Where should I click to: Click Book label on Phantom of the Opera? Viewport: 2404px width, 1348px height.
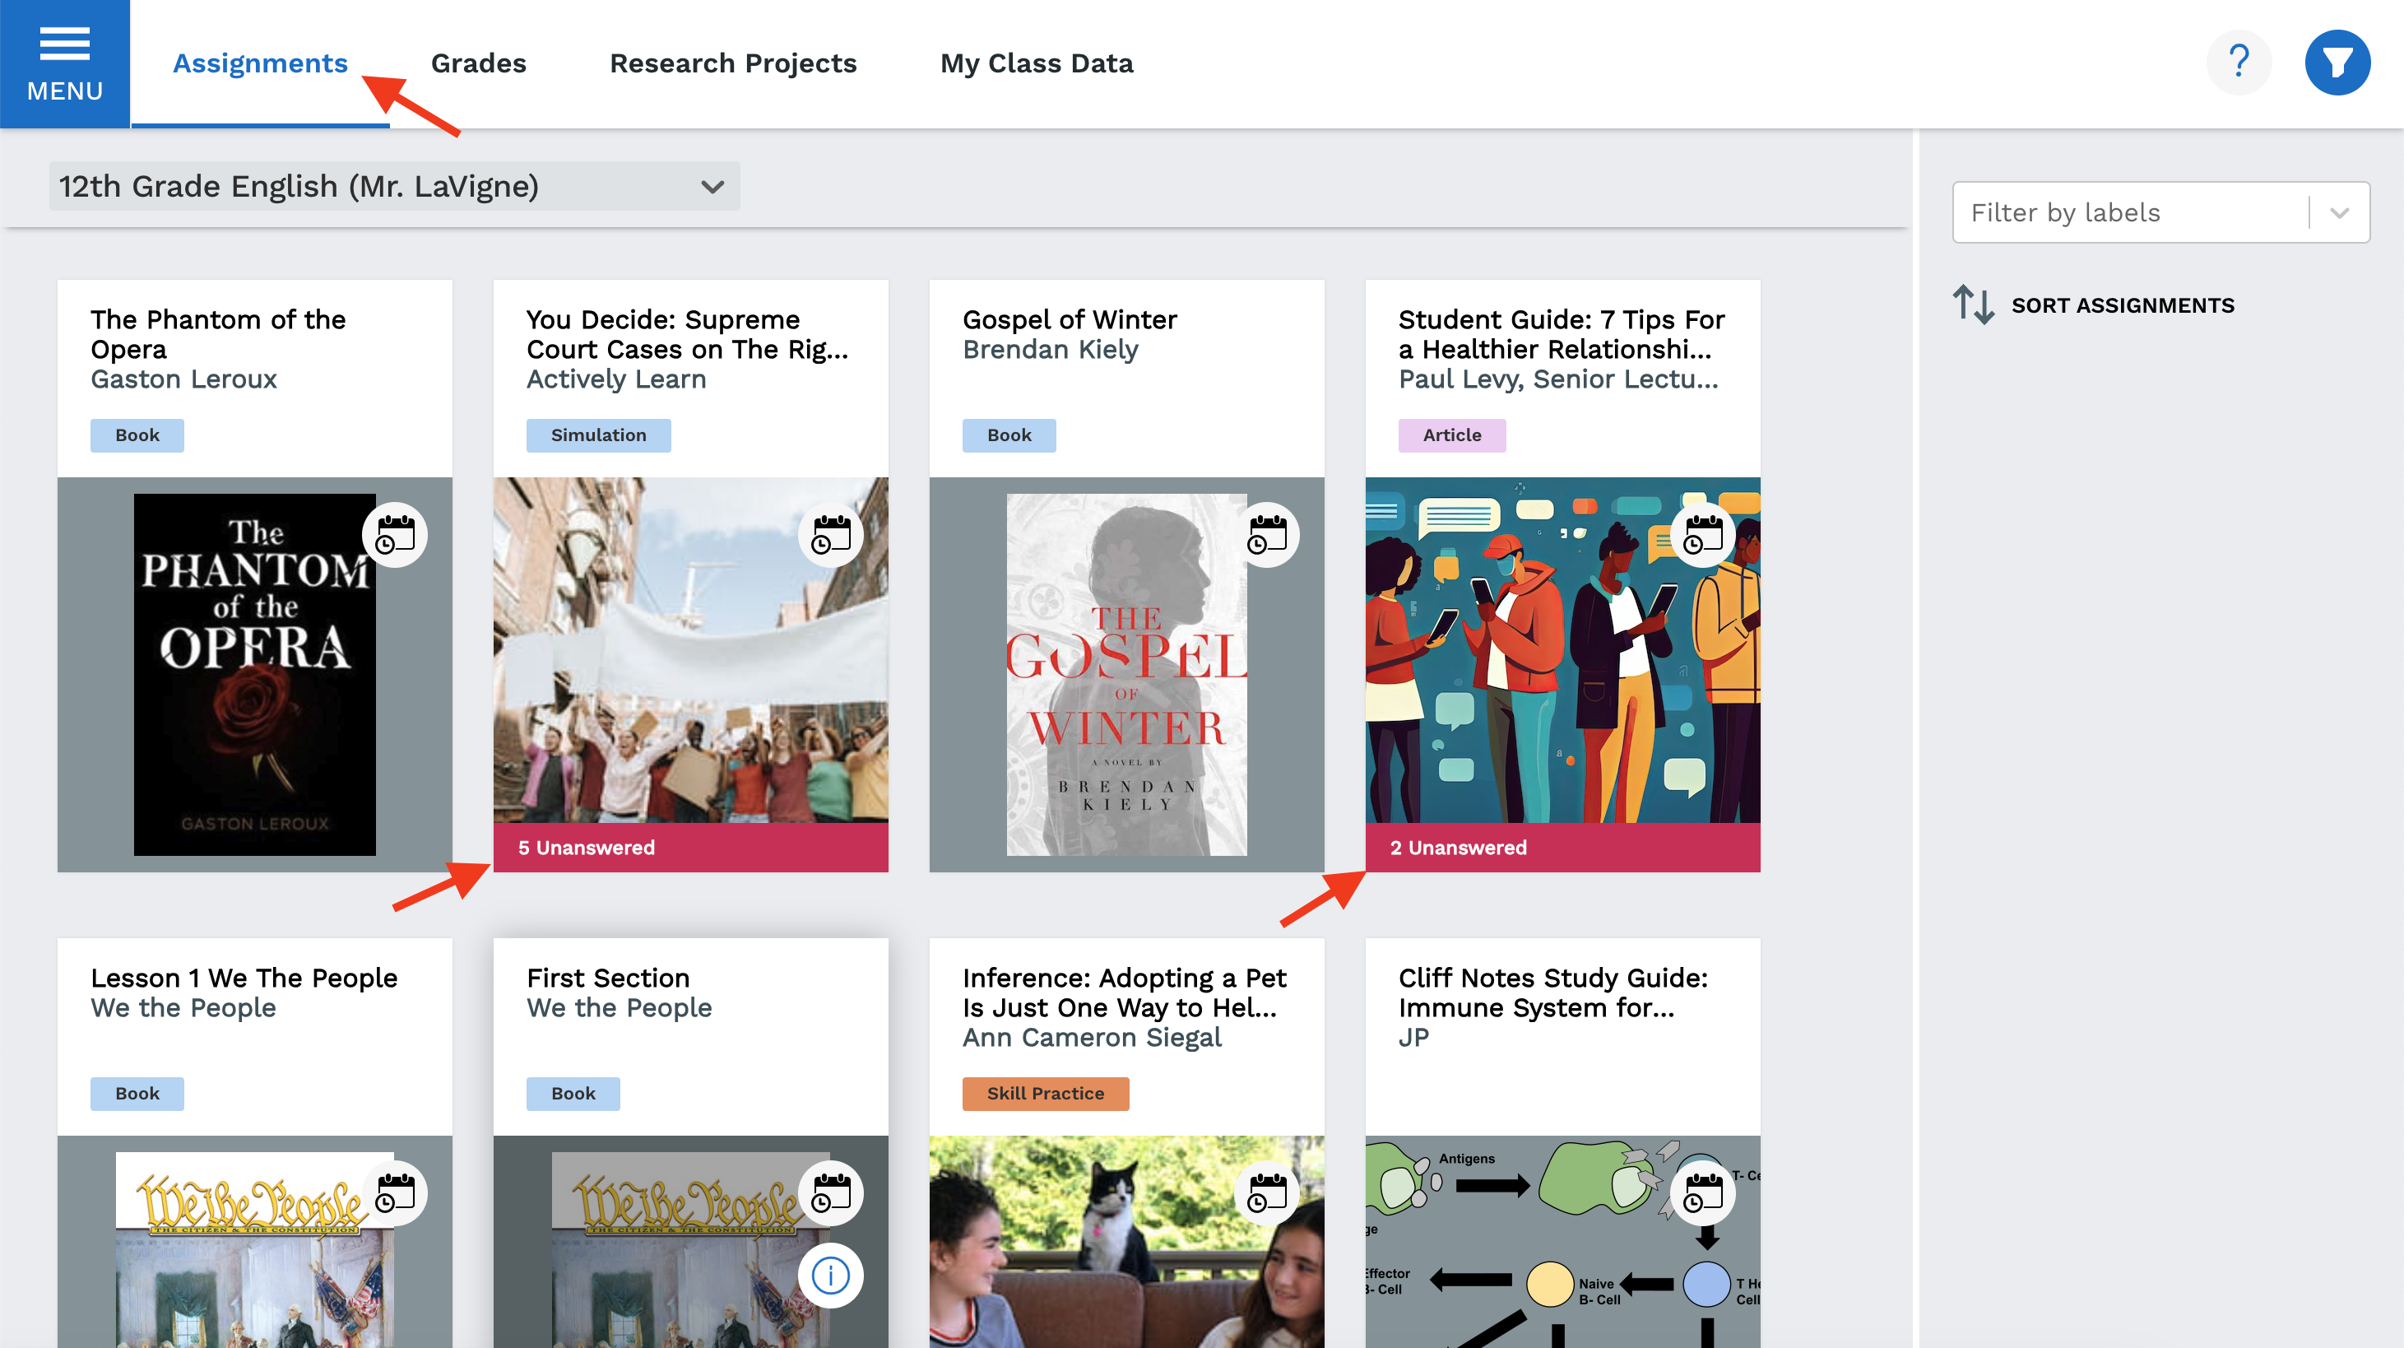point(137,435)
